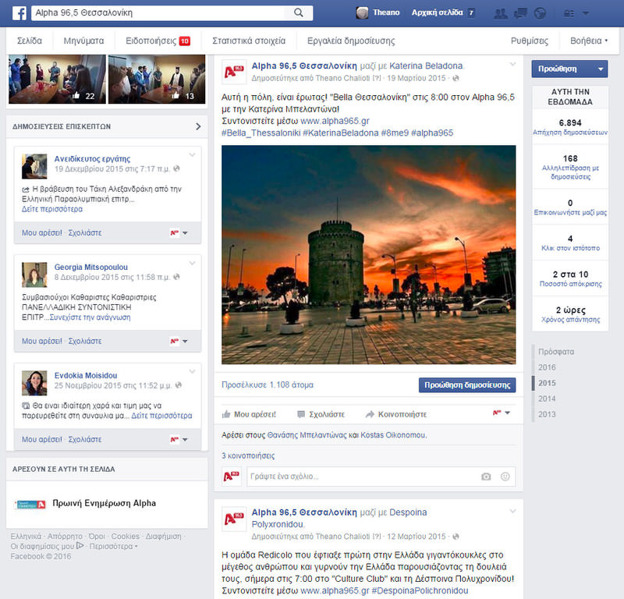Screen dimensions: 624x599
Task: Jump to 2013 in timeline
Action: [547, 414]
